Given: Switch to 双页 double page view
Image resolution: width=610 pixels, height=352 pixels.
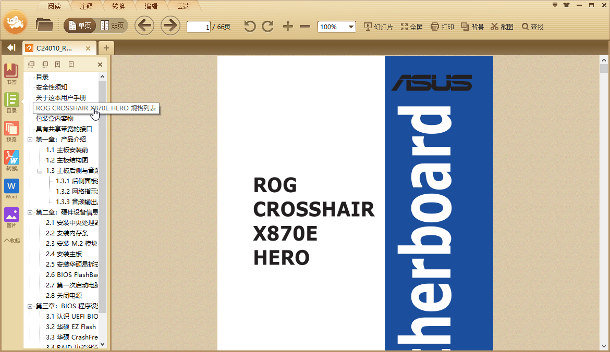Looking at the screenshot, I should pyautogui.click(x=112, y=26).
